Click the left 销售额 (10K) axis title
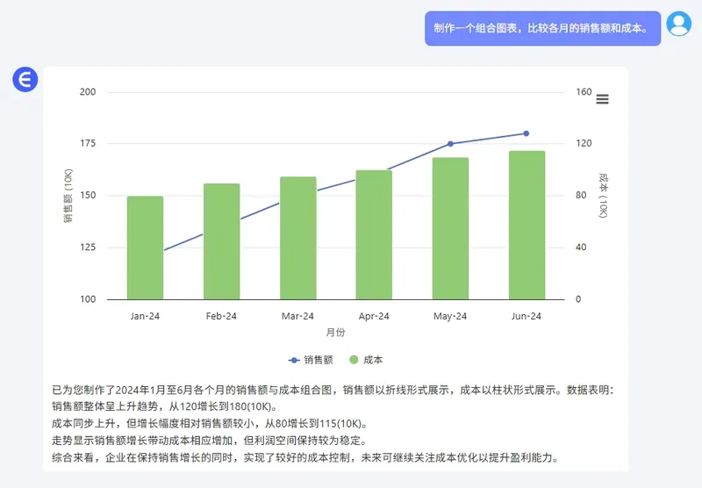702x488 pixels. [x=68, y=196]
